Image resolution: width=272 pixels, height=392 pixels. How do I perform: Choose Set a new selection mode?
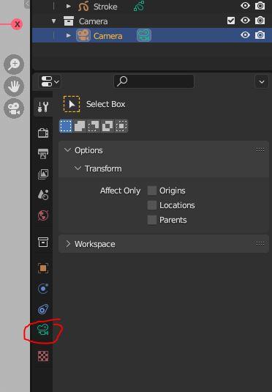click(x=66, y=126)
